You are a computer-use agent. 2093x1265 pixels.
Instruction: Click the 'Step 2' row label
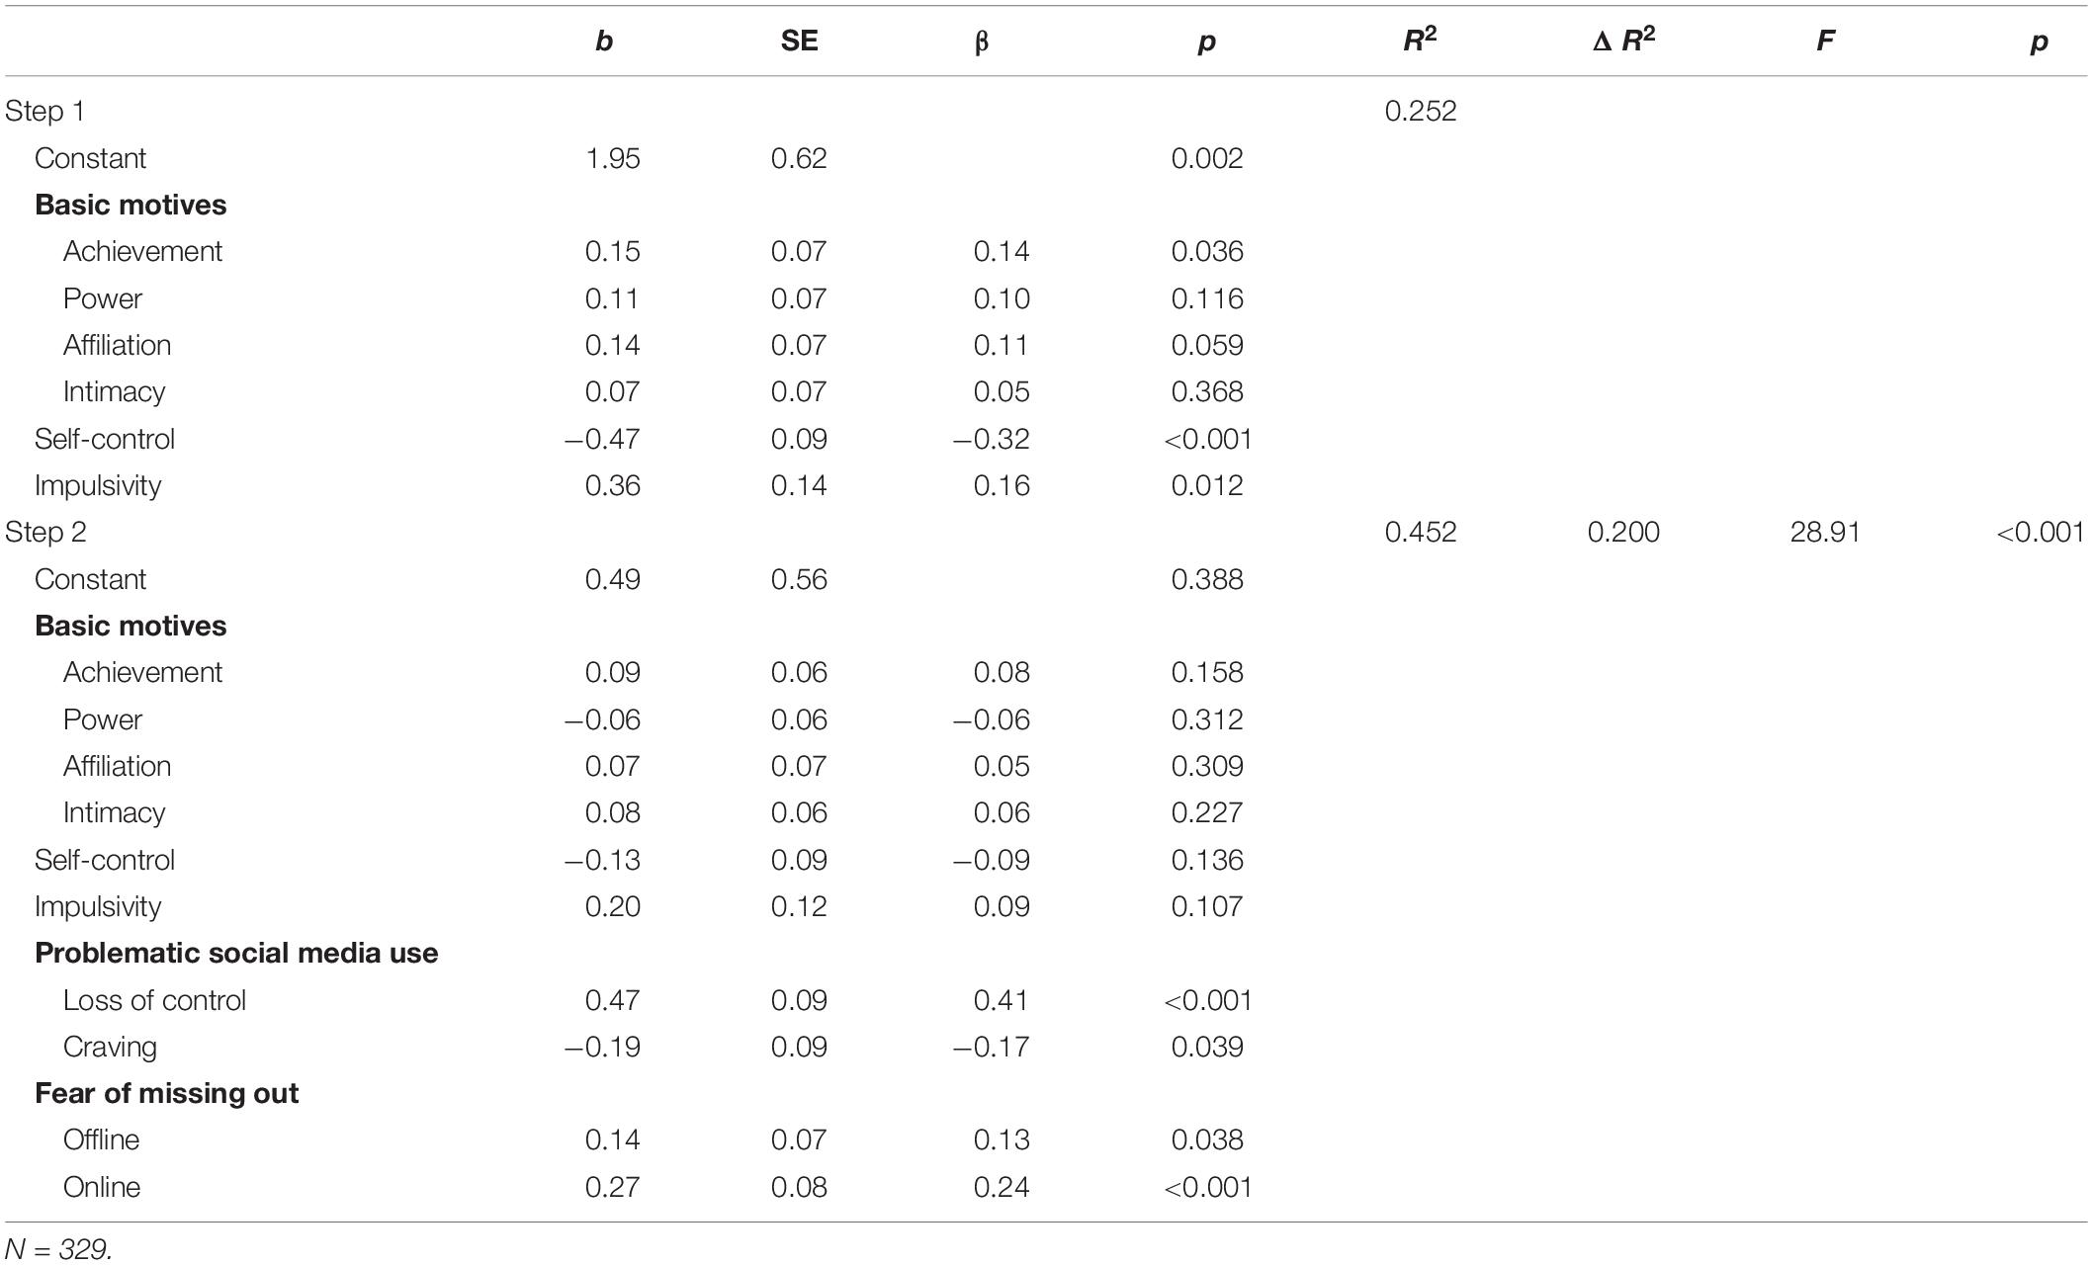point(45,532)
